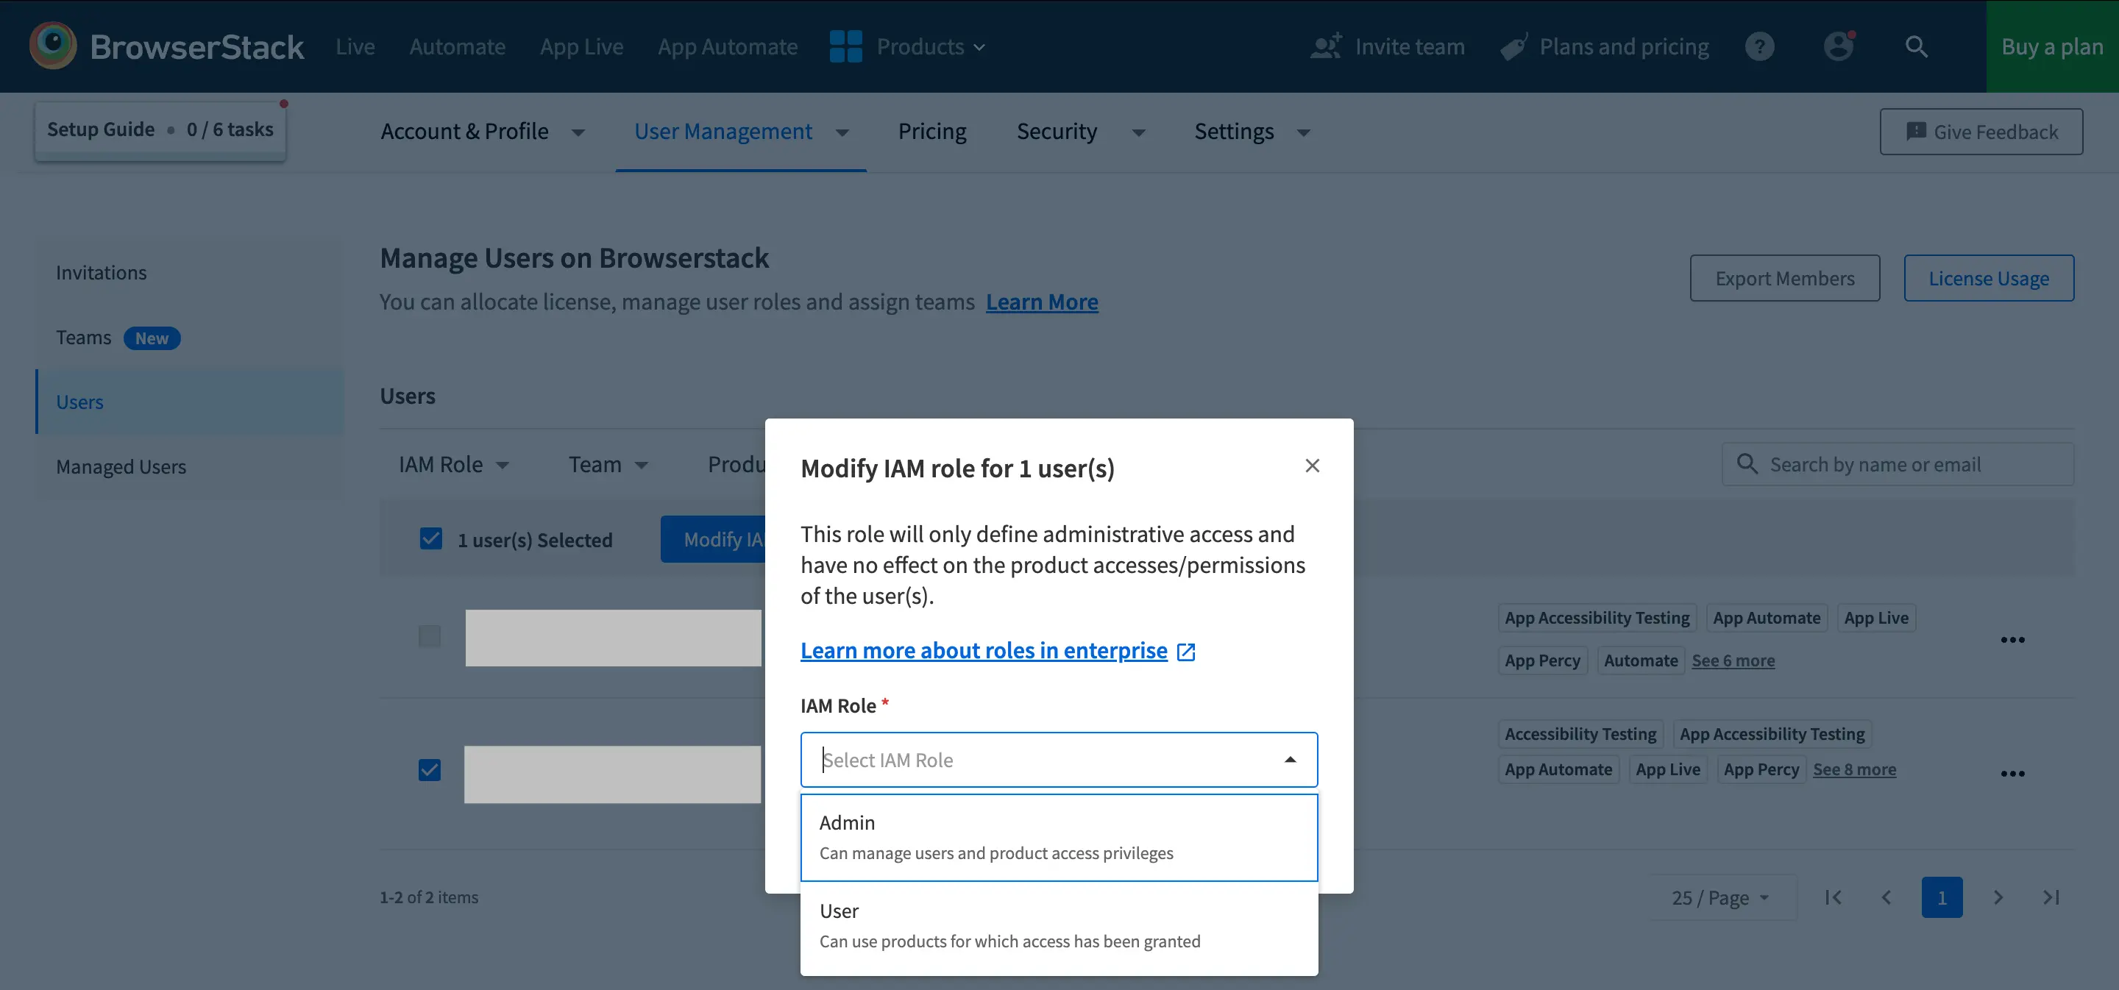Switch to the Pricing tab

pos(931,131)
